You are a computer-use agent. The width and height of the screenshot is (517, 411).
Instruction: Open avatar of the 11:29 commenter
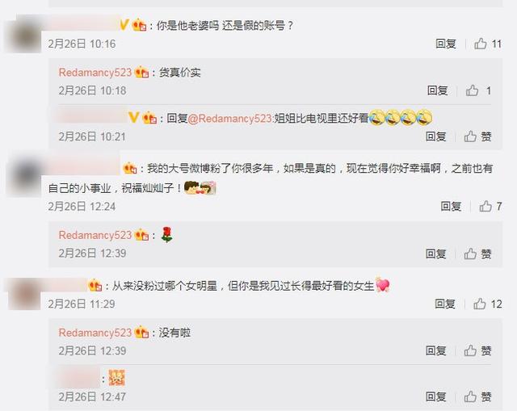23,295
